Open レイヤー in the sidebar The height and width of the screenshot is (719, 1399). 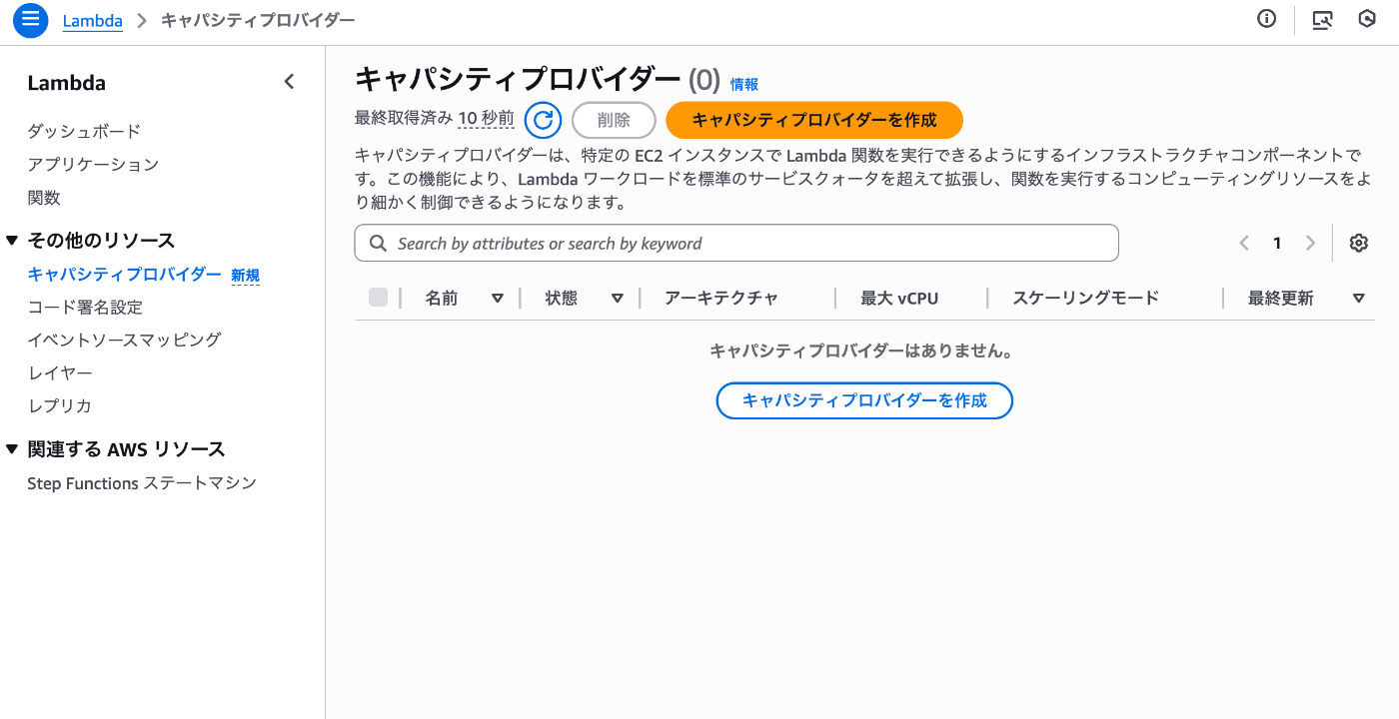[60, 372]
